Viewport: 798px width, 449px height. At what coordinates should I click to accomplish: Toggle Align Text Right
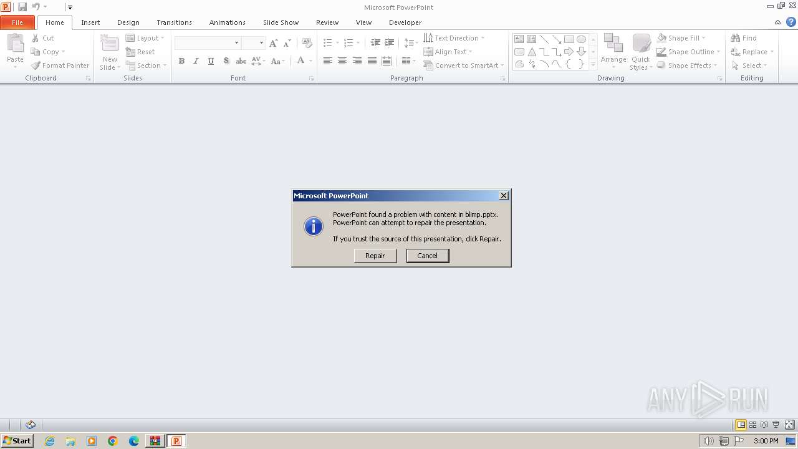click(x=357, y=61)
